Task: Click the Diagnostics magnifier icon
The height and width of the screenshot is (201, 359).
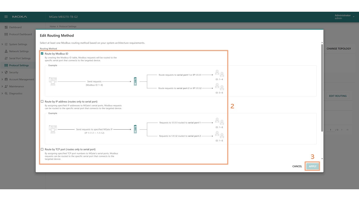Action: 6,94
